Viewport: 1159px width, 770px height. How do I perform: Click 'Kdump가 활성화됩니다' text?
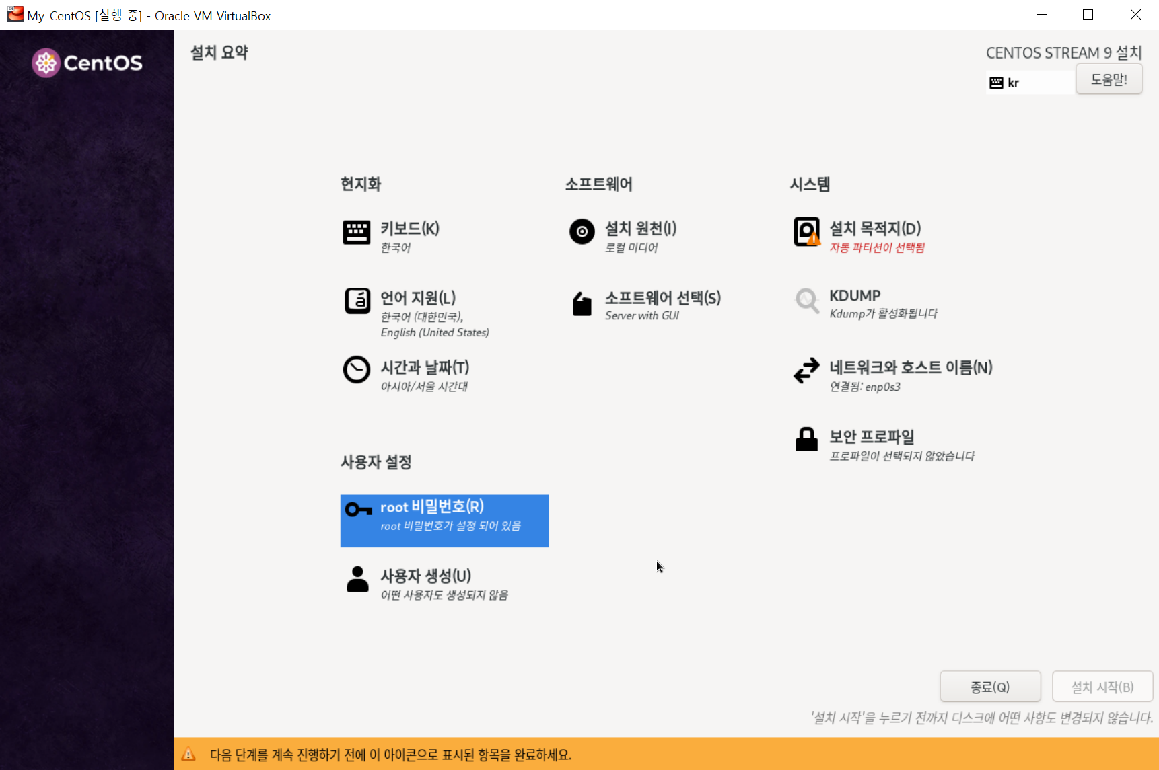883,314
